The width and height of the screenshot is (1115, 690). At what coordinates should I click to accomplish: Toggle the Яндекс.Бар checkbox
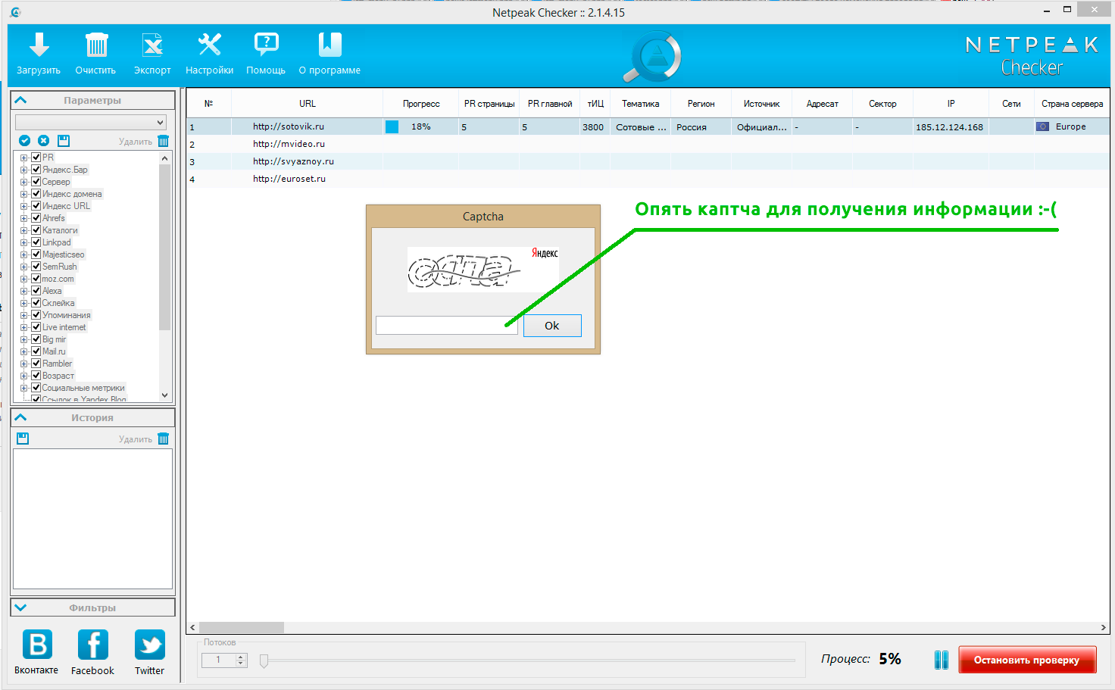click(36, 170)
